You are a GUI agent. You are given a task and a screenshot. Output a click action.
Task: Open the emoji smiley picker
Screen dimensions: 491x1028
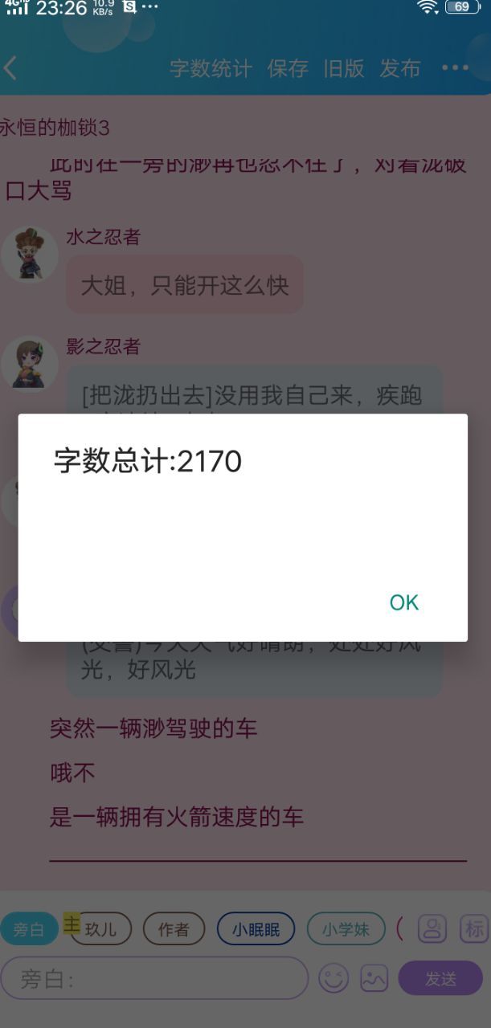tap(334, 978)
